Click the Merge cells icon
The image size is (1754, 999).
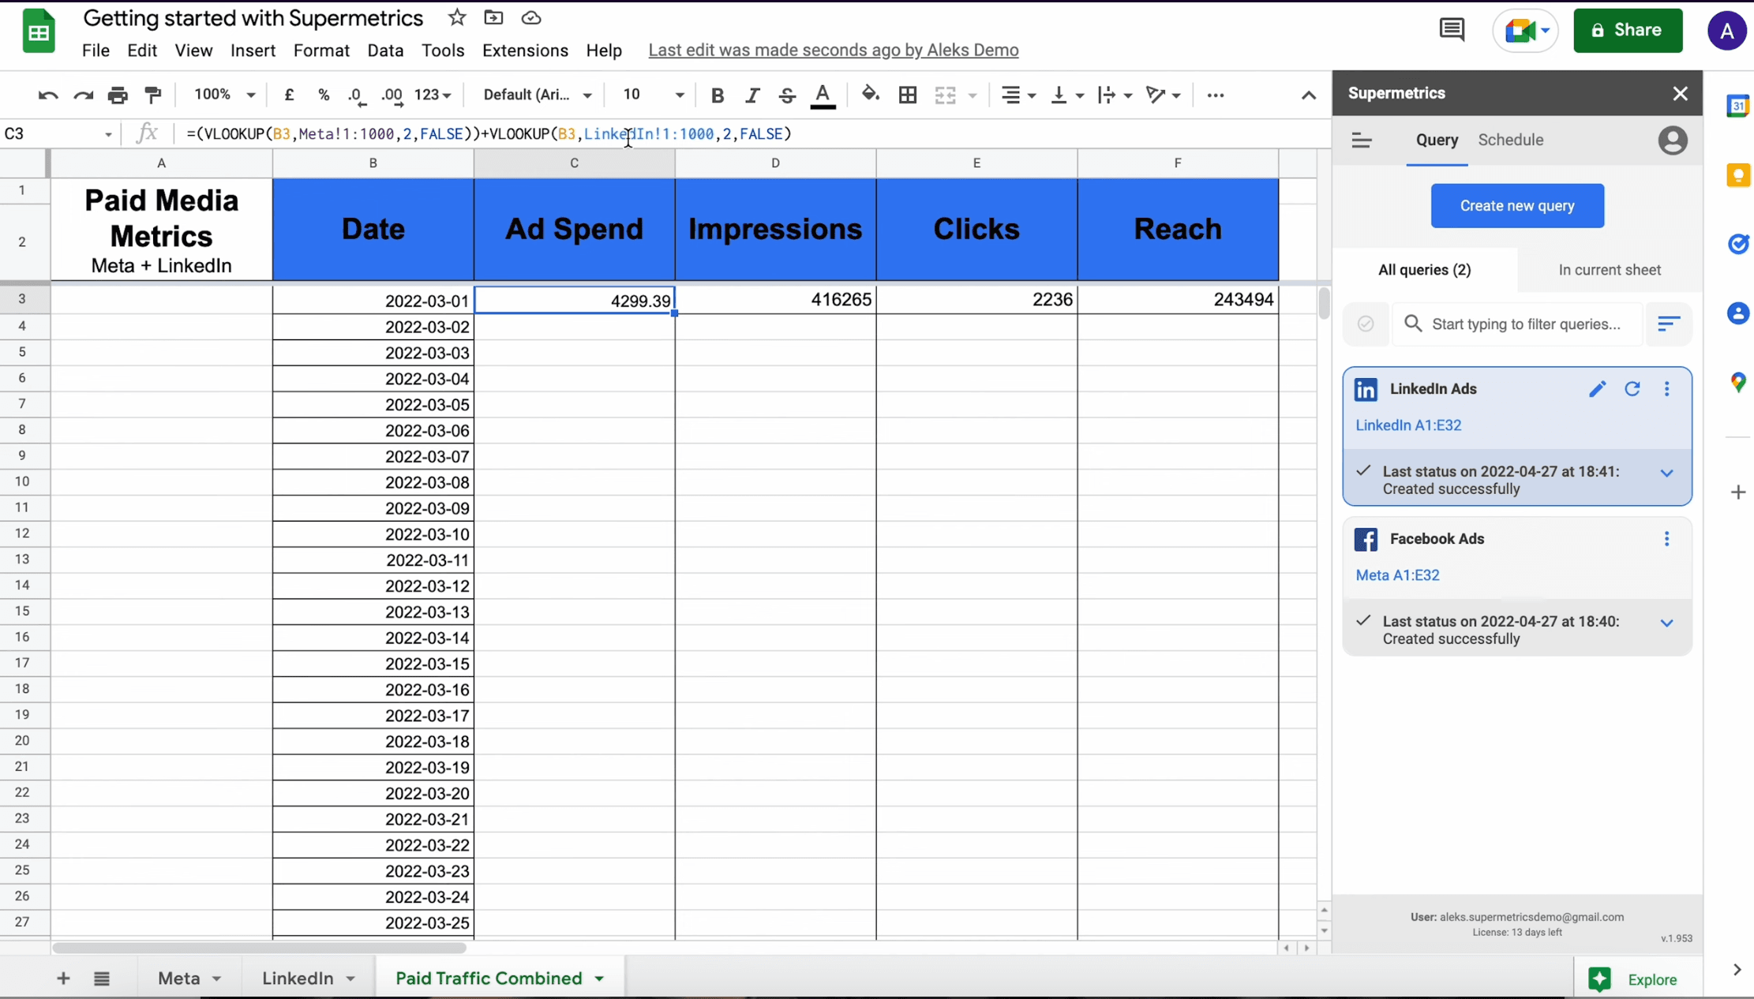tap(945, 95)
